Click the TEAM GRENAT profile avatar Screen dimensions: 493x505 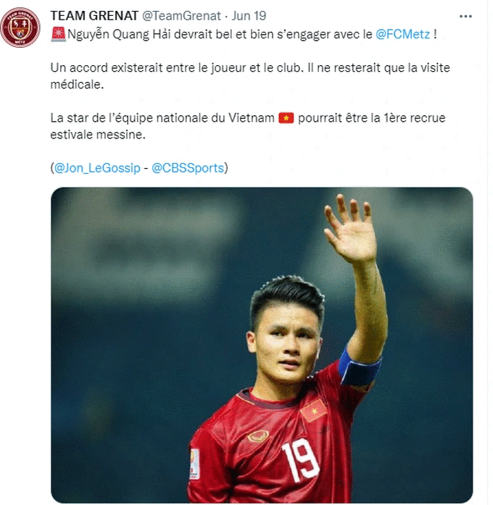[20, 28]
